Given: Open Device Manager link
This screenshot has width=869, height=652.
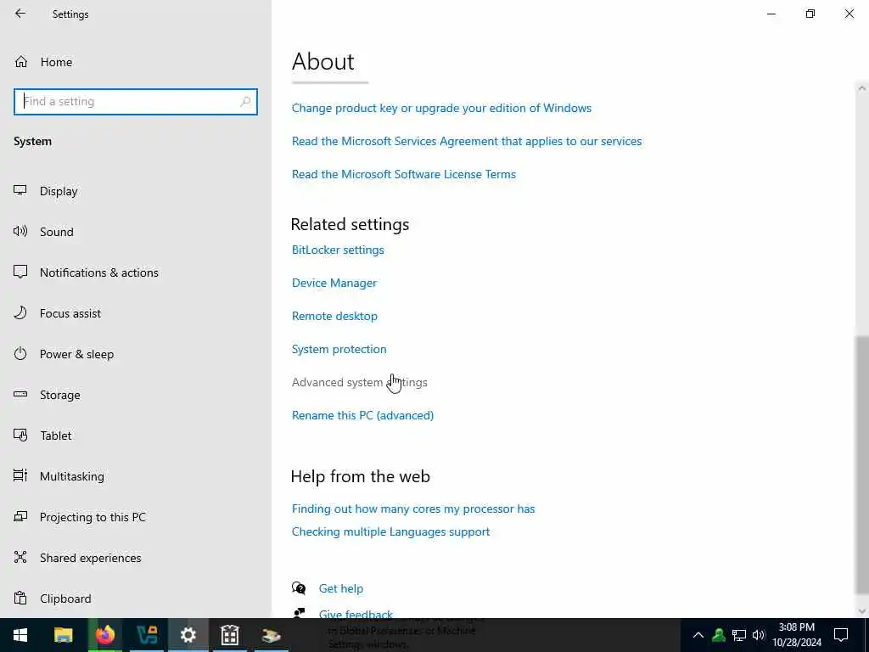Looking at the screenshot, I should pyautogui.click(x=334, y=283).
